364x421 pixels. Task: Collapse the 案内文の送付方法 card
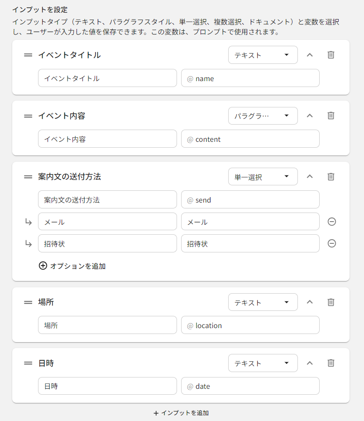tap(310, 176)
